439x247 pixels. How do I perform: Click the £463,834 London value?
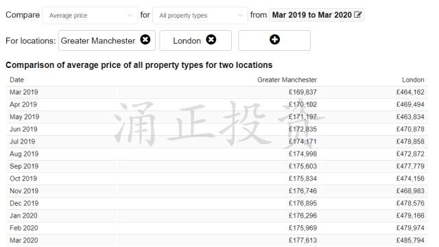410,117
